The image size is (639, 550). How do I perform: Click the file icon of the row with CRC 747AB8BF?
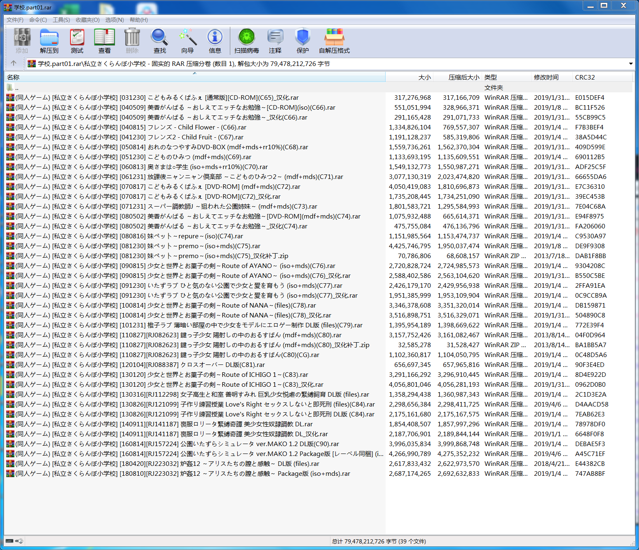[10, 473]
